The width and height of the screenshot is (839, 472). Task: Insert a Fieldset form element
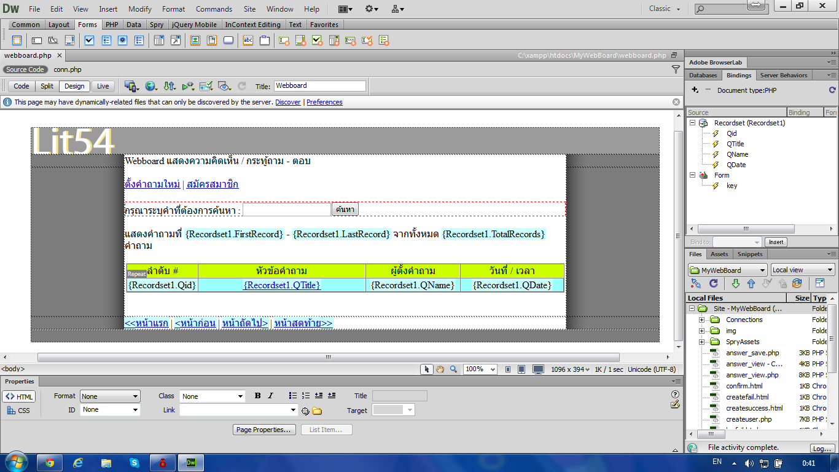265,41
